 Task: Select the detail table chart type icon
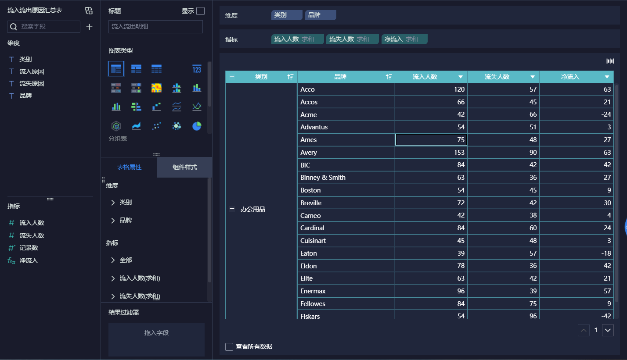[156, 69]
